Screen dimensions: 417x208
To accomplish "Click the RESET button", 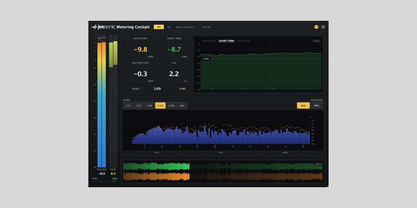I will point(136,89).
